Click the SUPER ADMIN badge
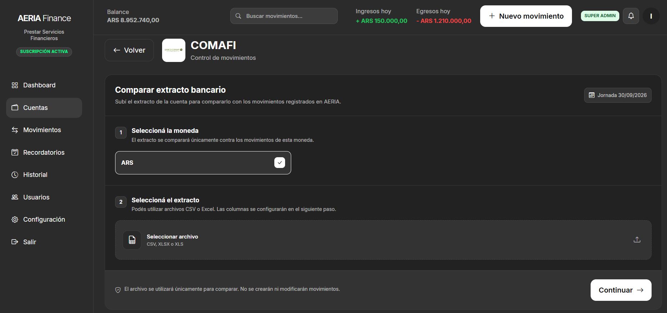667x313 pixels. [600, 16]
